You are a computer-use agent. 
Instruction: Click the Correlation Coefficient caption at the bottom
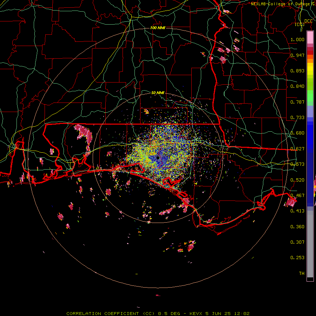[x=158, y=314]
